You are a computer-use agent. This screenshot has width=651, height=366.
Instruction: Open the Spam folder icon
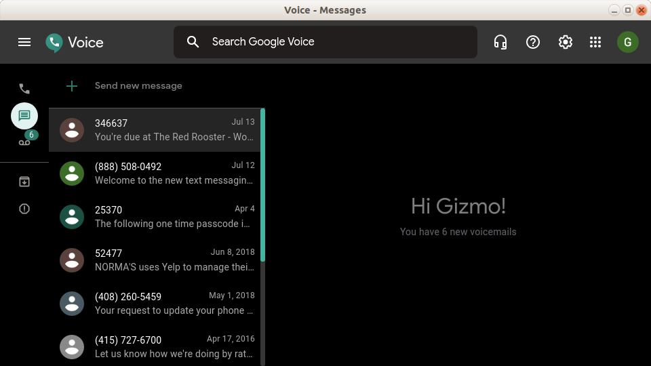(x=24, y=209)
